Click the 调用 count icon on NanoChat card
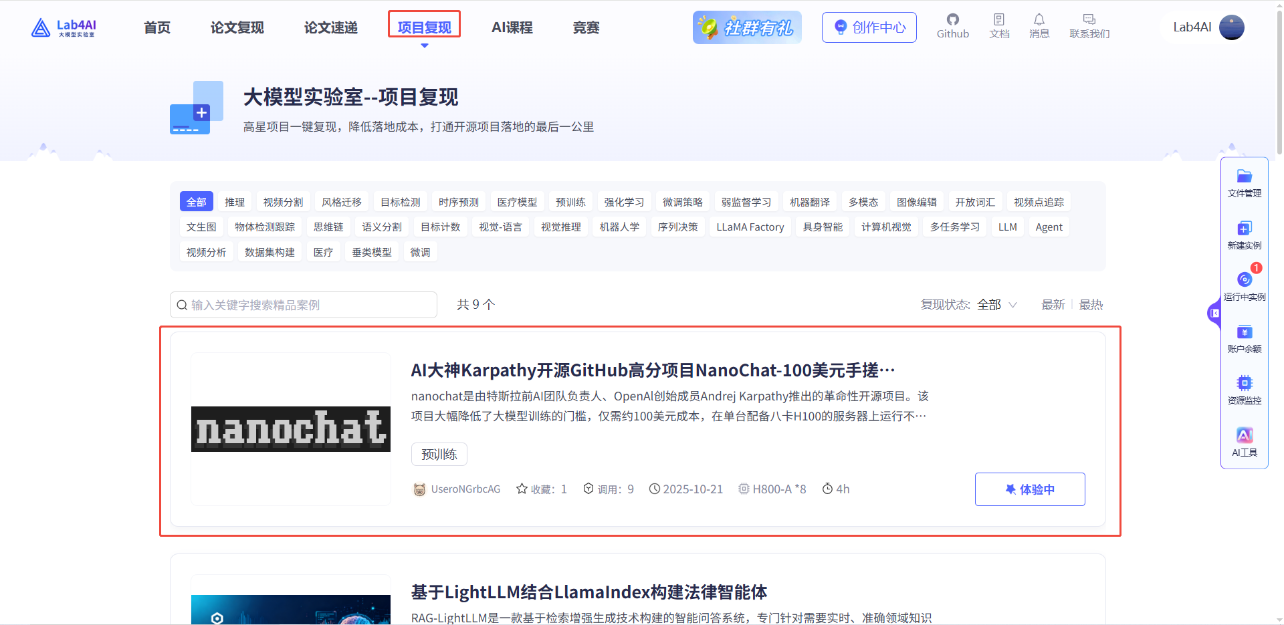 [588, 489]
